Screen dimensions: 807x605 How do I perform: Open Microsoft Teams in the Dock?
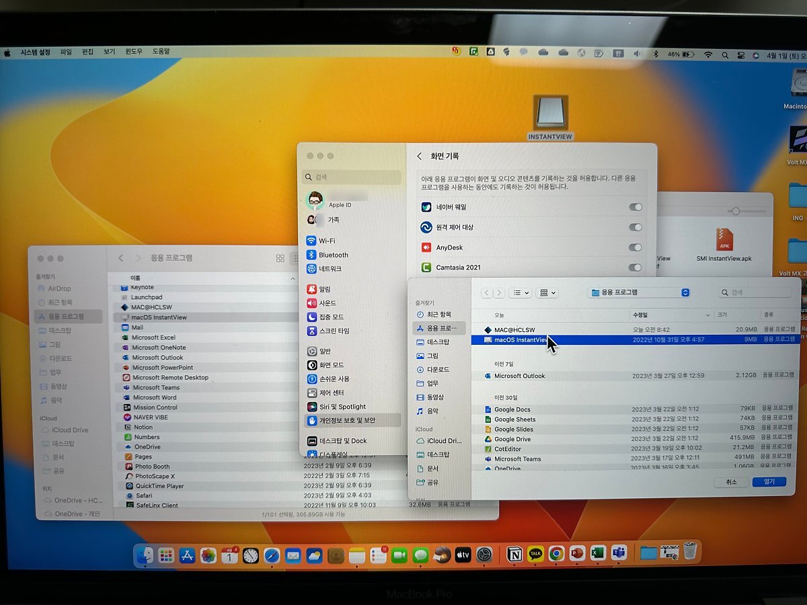coord(619,553)
